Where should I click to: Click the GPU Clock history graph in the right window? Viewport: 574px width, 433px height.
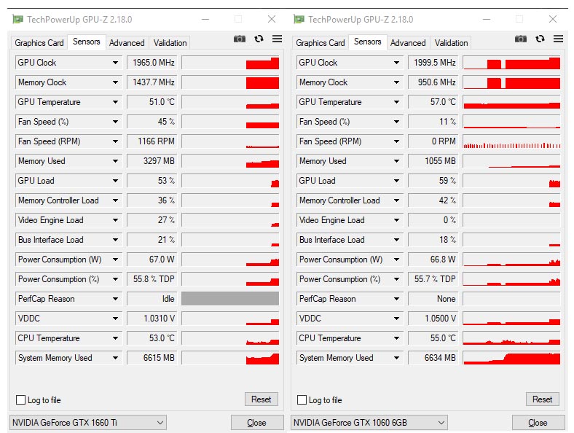[x=511, y=63]
